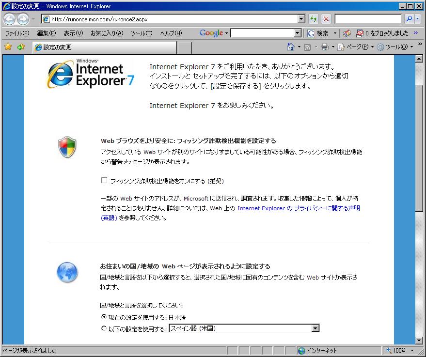
Task: Open recent pages dropdown beside Forward button
Action: 33,19
